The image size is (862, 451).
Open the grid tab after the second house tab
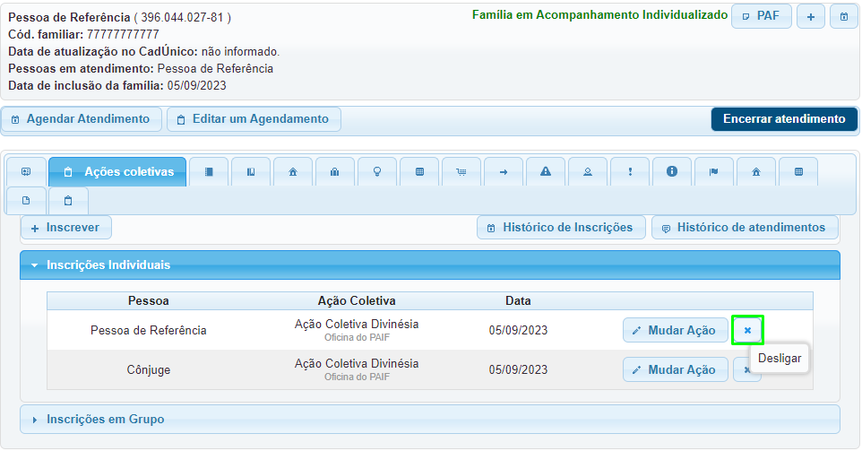click(798, 172)
